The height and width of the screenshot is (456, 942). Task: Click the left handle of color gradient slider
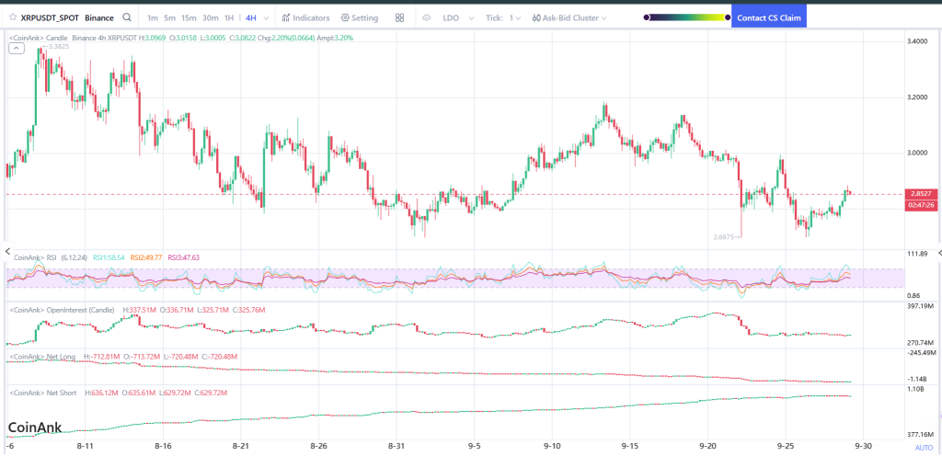[646, 17]
